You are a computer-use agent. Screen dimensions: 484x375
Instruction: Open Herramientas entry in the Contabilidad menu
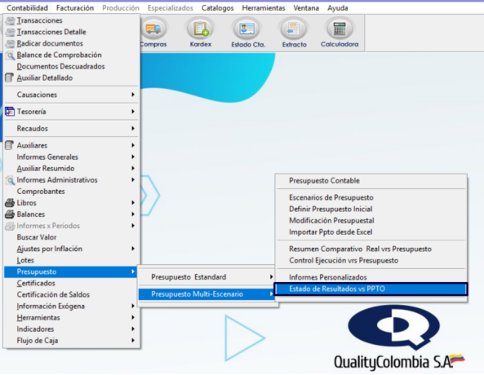coord(71,318)
